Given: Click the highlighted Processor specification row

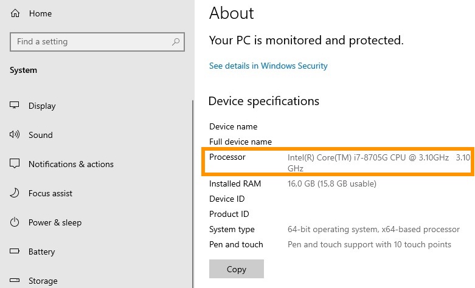Looking at the screenshot, I should (338, 162).
